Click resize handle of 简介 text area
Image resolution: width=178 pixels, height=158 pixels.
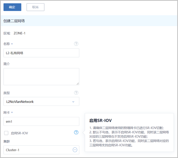tap(77, 83)
